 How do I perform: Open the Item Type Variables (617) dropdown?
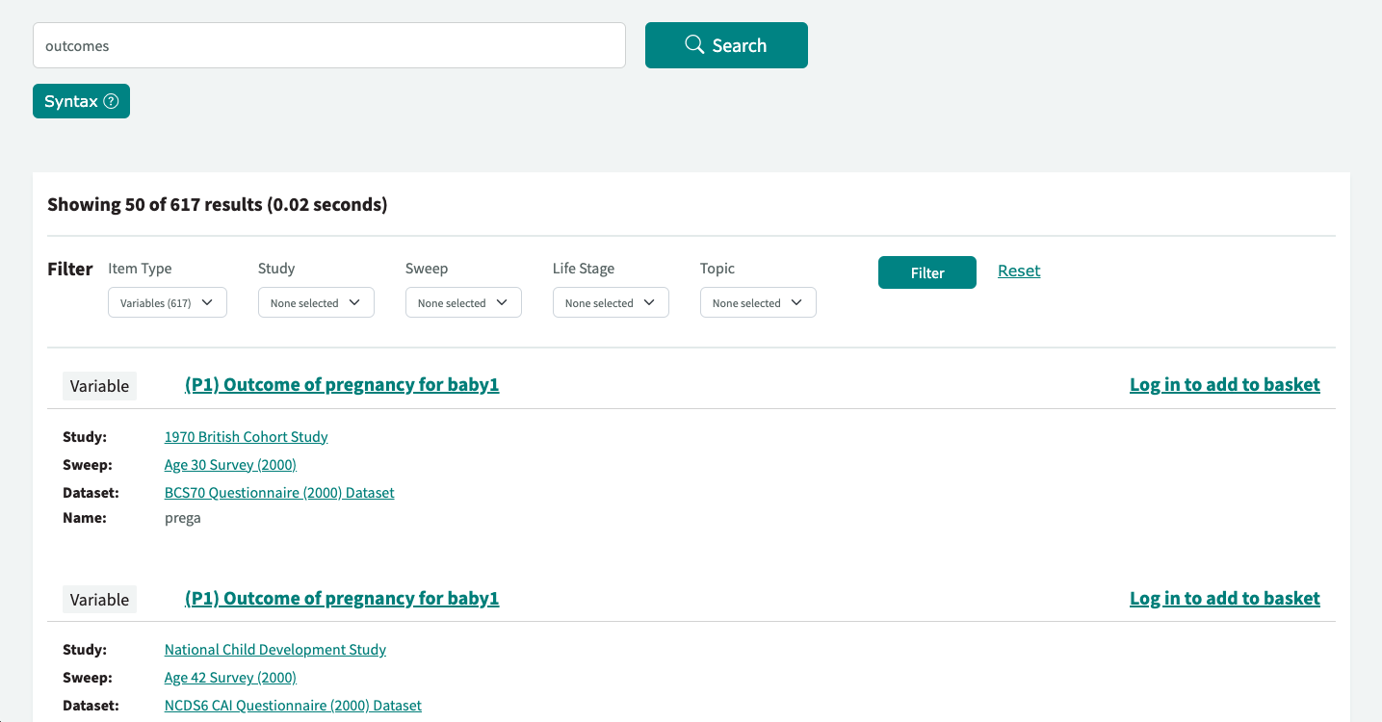(167, 301)
